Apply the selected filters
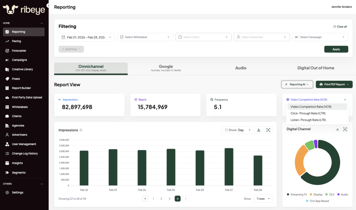Image resolution: width=356 pixels, height=210 pixels. coord(336,49)
